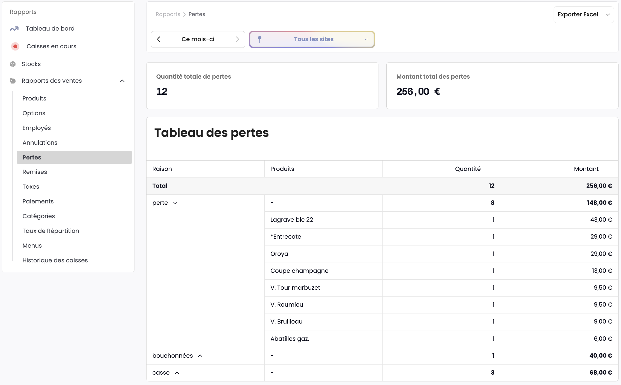621x385 pixels.
Task: Open Stocks via its cube icon
Action: pos(13,64)
